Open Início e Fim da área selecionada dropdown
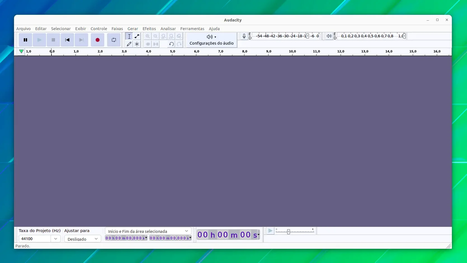Screen dimensions: 467x263 (148, 231)
